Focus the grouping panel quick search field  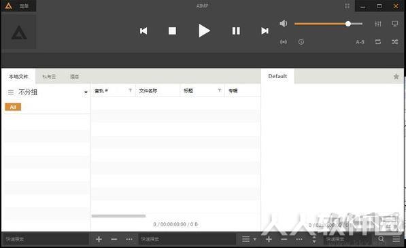click(46, 239)
